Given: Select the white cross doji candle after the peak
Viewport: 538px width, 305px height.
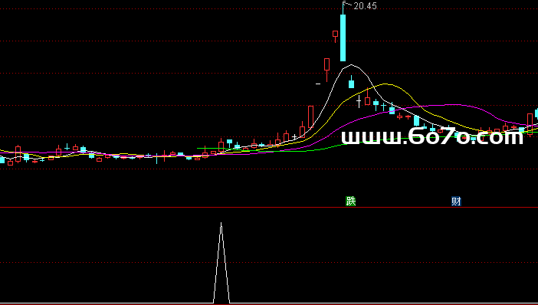Looking at the screenshot, I should tap(359, 101).
